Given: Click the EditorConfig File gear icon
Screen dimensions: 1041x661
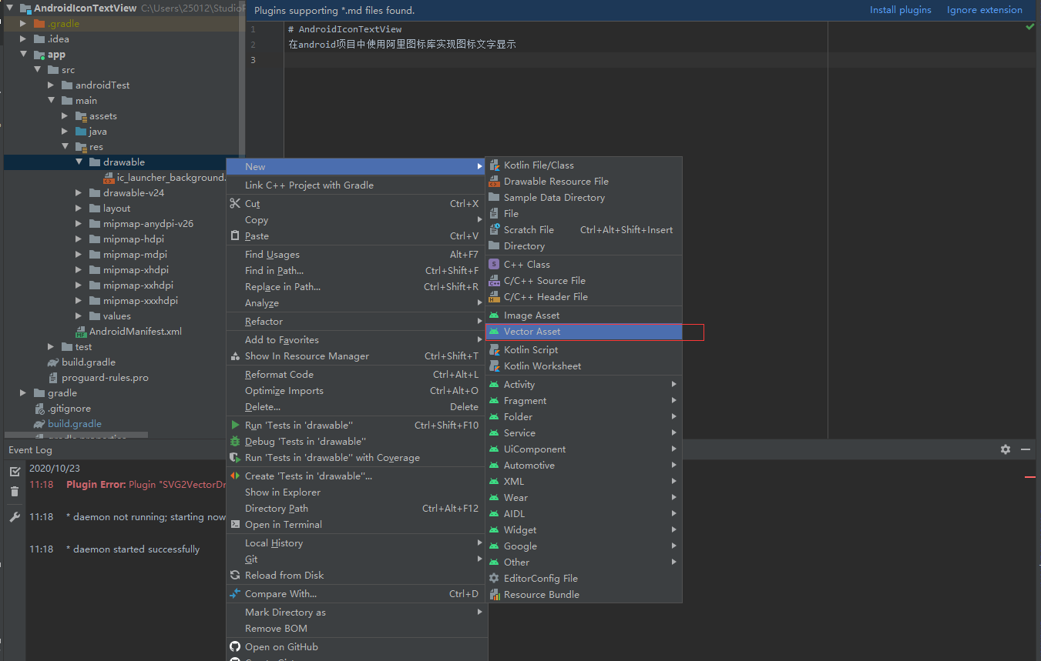Looking at the screenshot, I should tap(495, 579).
